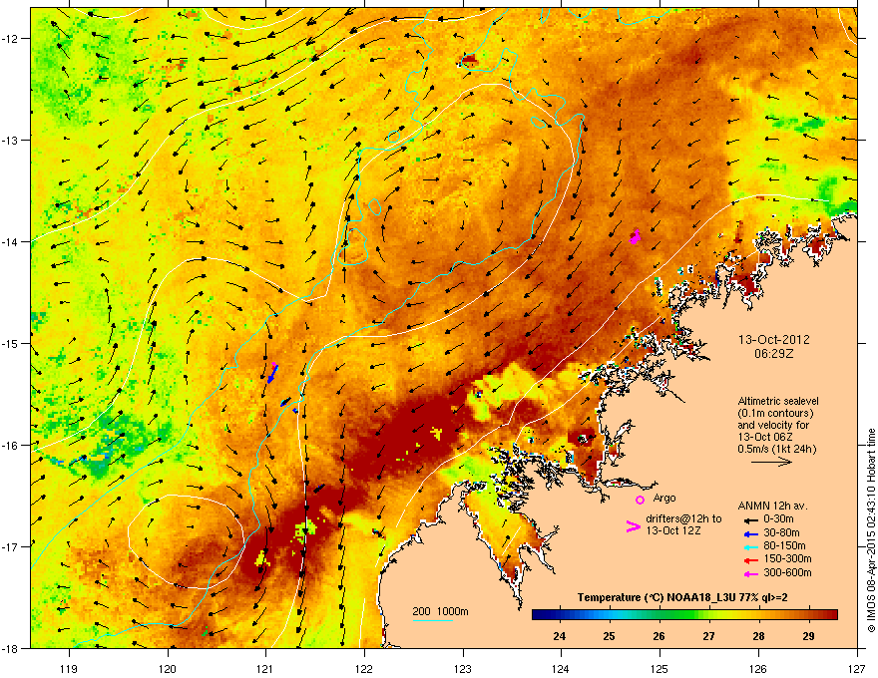
Task: Click the dark red end of temperature colour bar
Action: (x=830, y=615)
